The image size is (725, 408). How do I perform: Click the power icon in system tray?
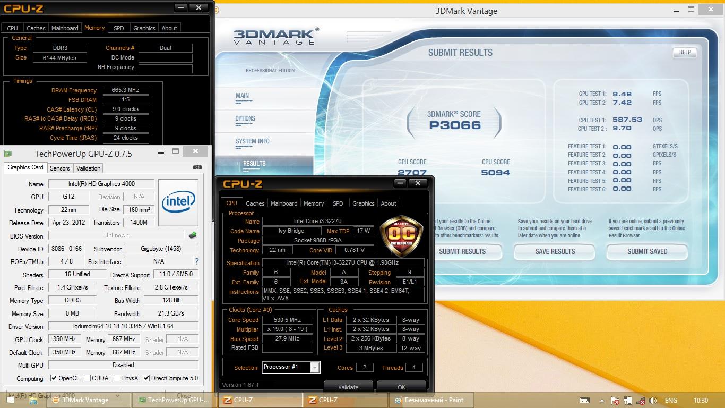(x=628, y=401)
